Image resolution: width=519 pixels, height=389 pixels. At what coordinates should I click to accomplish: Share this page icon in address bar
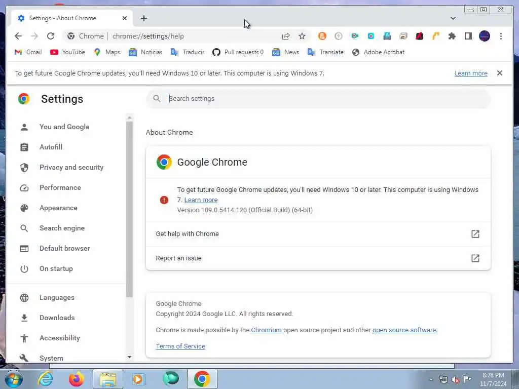click(286, 36)
